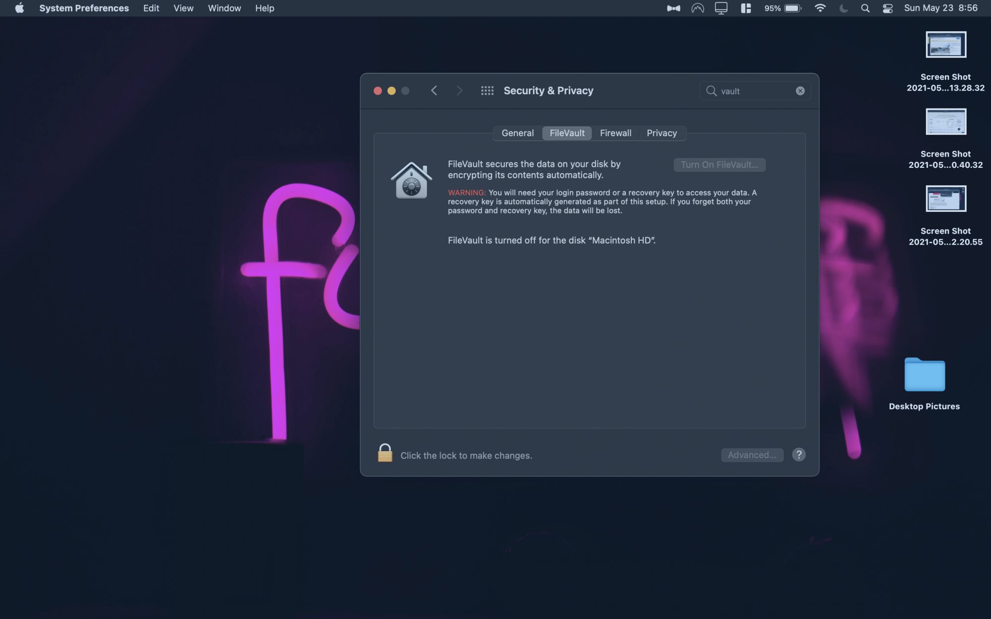
Task: Clear the vault search text
Action: [x=800, y=91]
